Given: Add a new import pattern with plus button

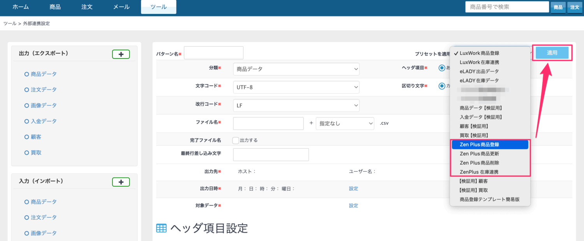Looking at the screenshot, I should (x=121, y=182).
